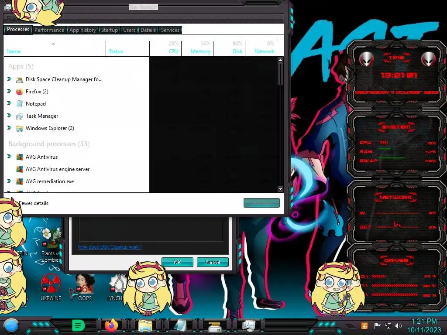
Task: Switch to Disk Cleanup via its taskbar icon
Action: click(214, 326)
